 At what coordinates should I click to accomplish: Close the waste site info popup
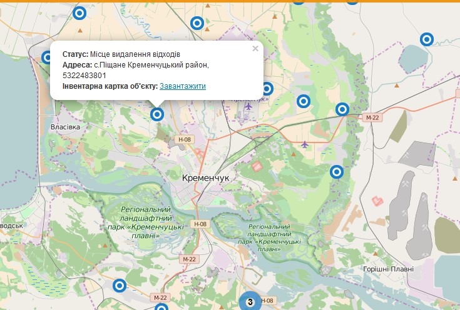pyautogui.click(x=255, y=48)
